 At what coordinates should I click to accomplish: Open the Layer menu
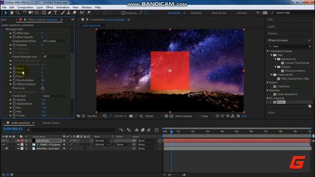pyautogui.click(x=39, y=7)
